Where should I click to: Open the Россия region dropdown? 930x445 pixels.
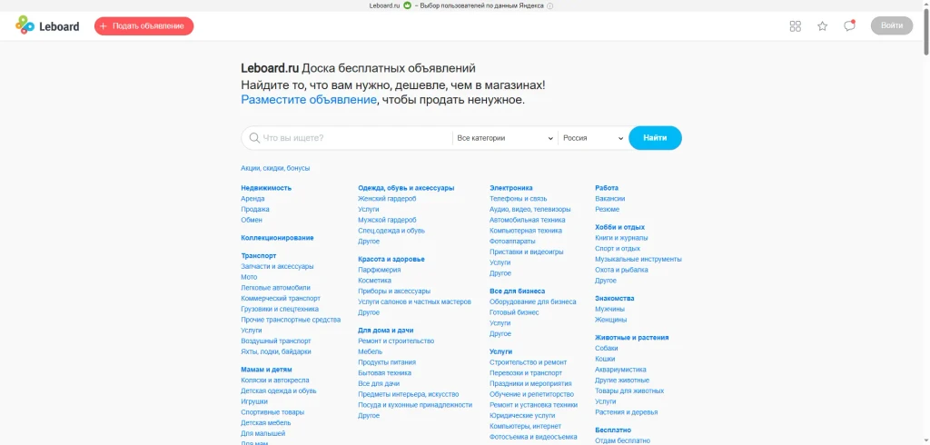592,138
